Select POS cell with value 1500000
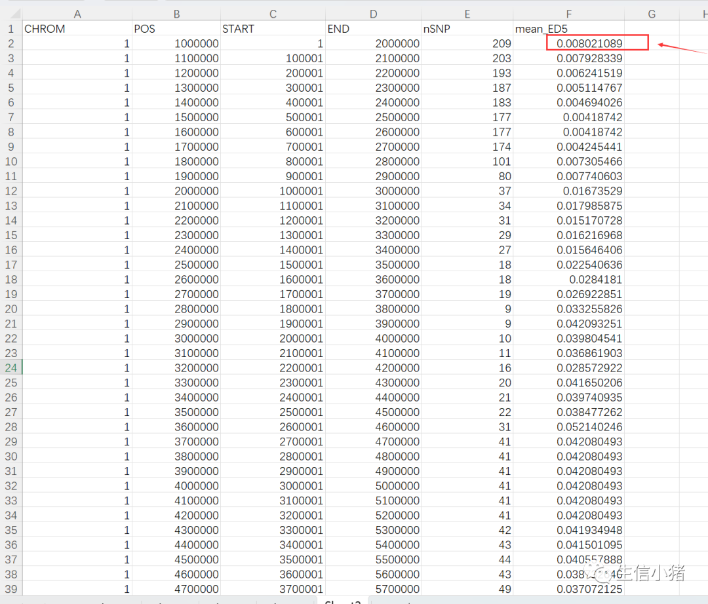This screenshot has height=604, width=708. [x=176, y=117]
